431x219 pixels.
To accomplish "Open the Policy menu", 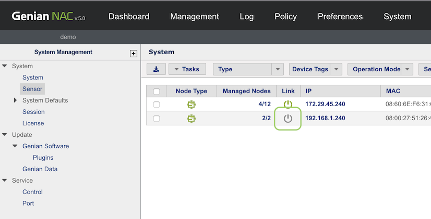I will pos(285,17).
